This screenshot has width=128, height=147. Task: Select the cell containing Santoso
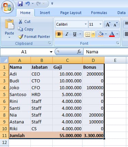(20, 95)
